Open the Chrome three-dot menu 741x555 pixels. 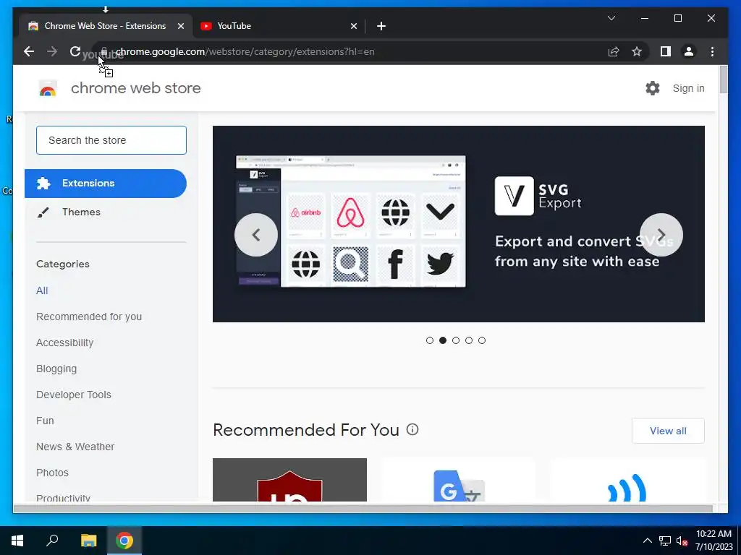(x=712, y=51)
